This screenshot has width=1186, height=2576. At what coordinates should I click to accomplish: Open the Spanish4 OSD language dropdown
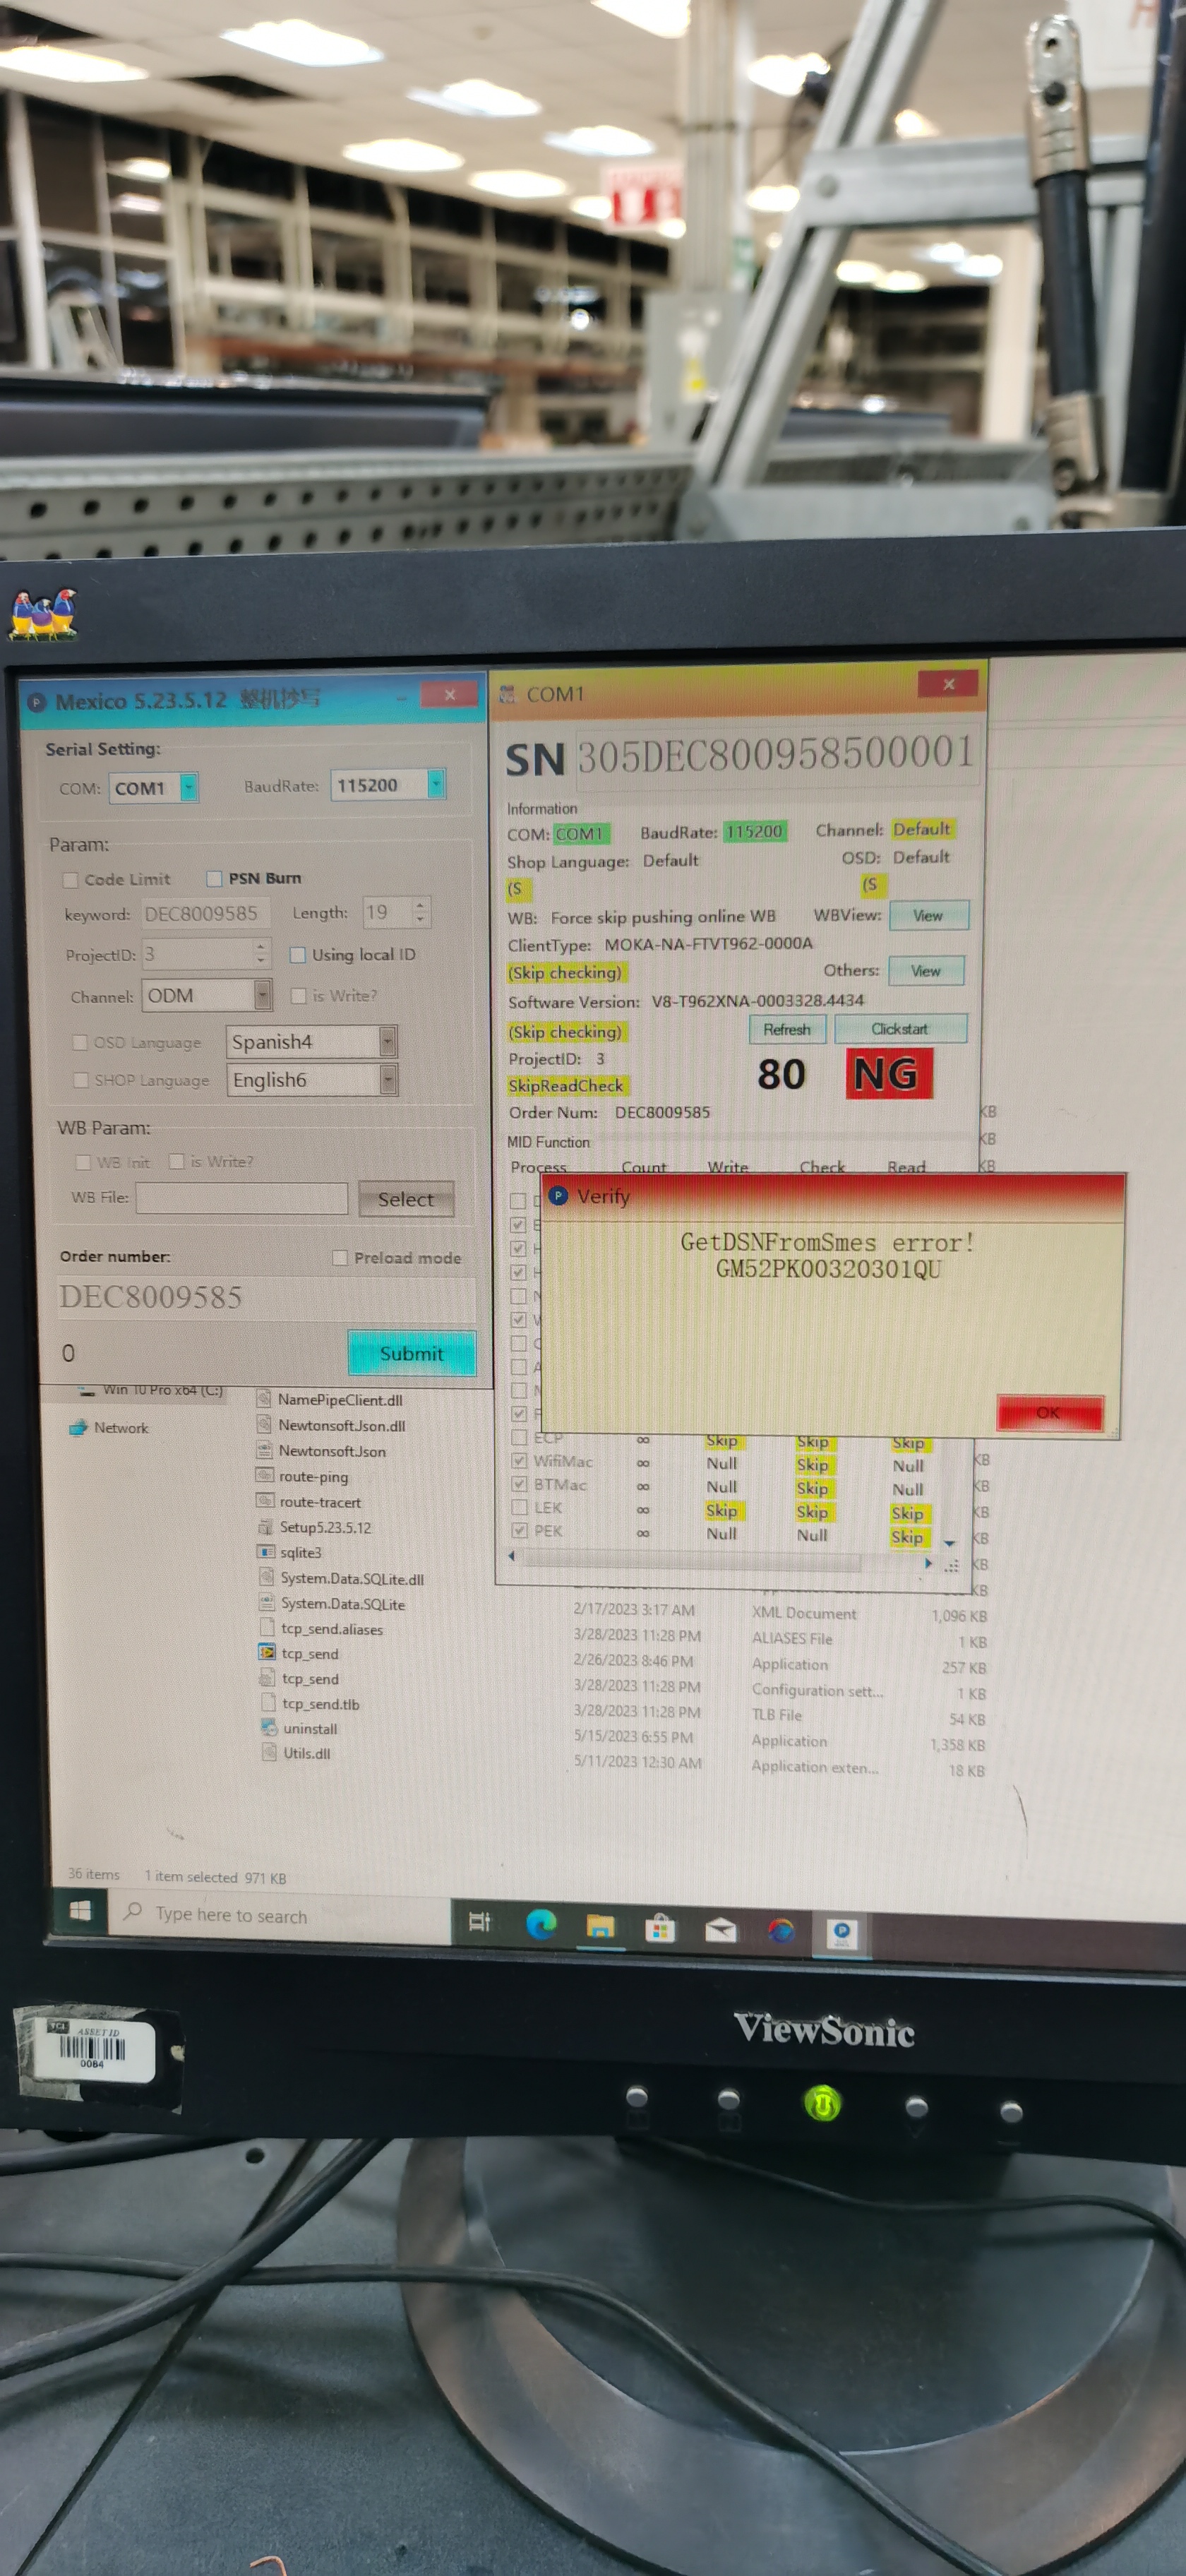[388, 1041]
